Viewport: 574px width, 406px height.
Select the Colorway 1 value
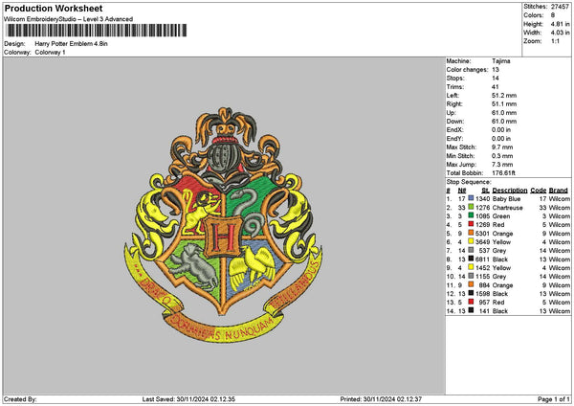50,53
